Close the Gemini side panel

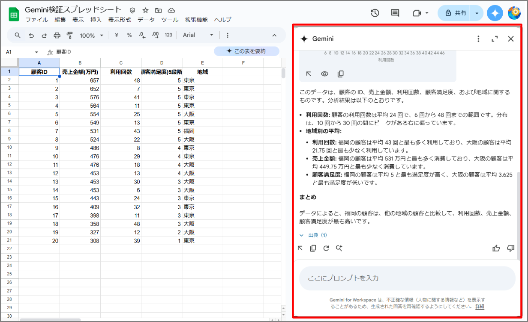[x=511, y=39]
